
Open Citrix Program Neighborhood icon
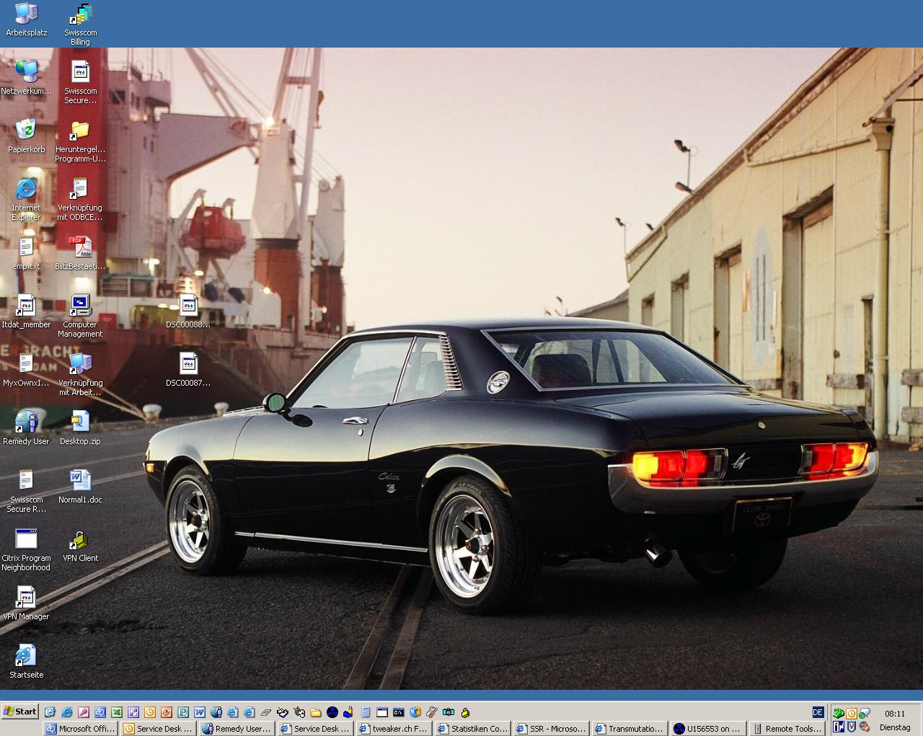click(26, 539)
